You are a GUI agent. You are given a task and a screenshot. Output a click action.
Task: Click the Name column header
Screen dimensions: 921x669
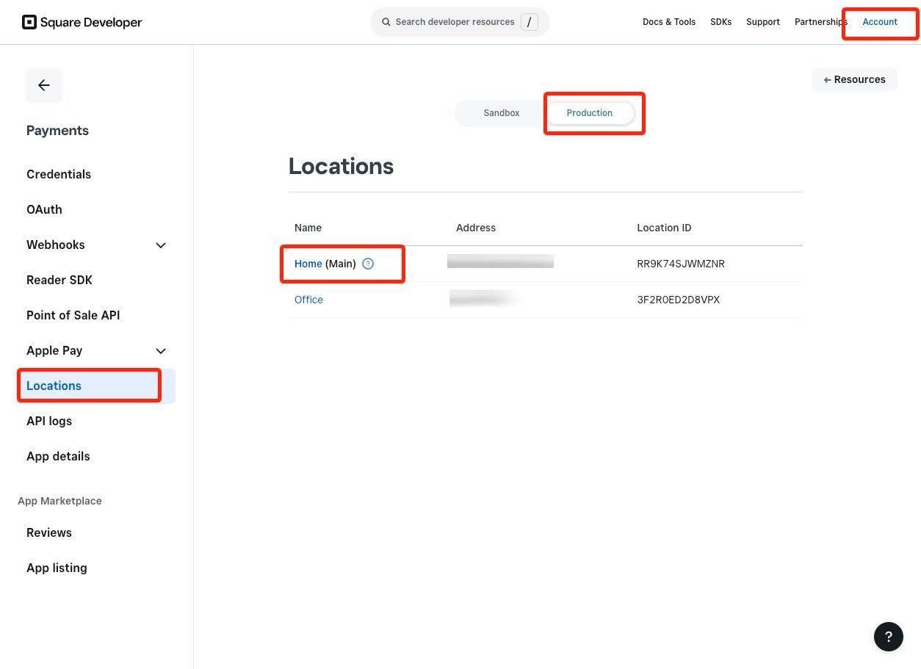point(308,228)
